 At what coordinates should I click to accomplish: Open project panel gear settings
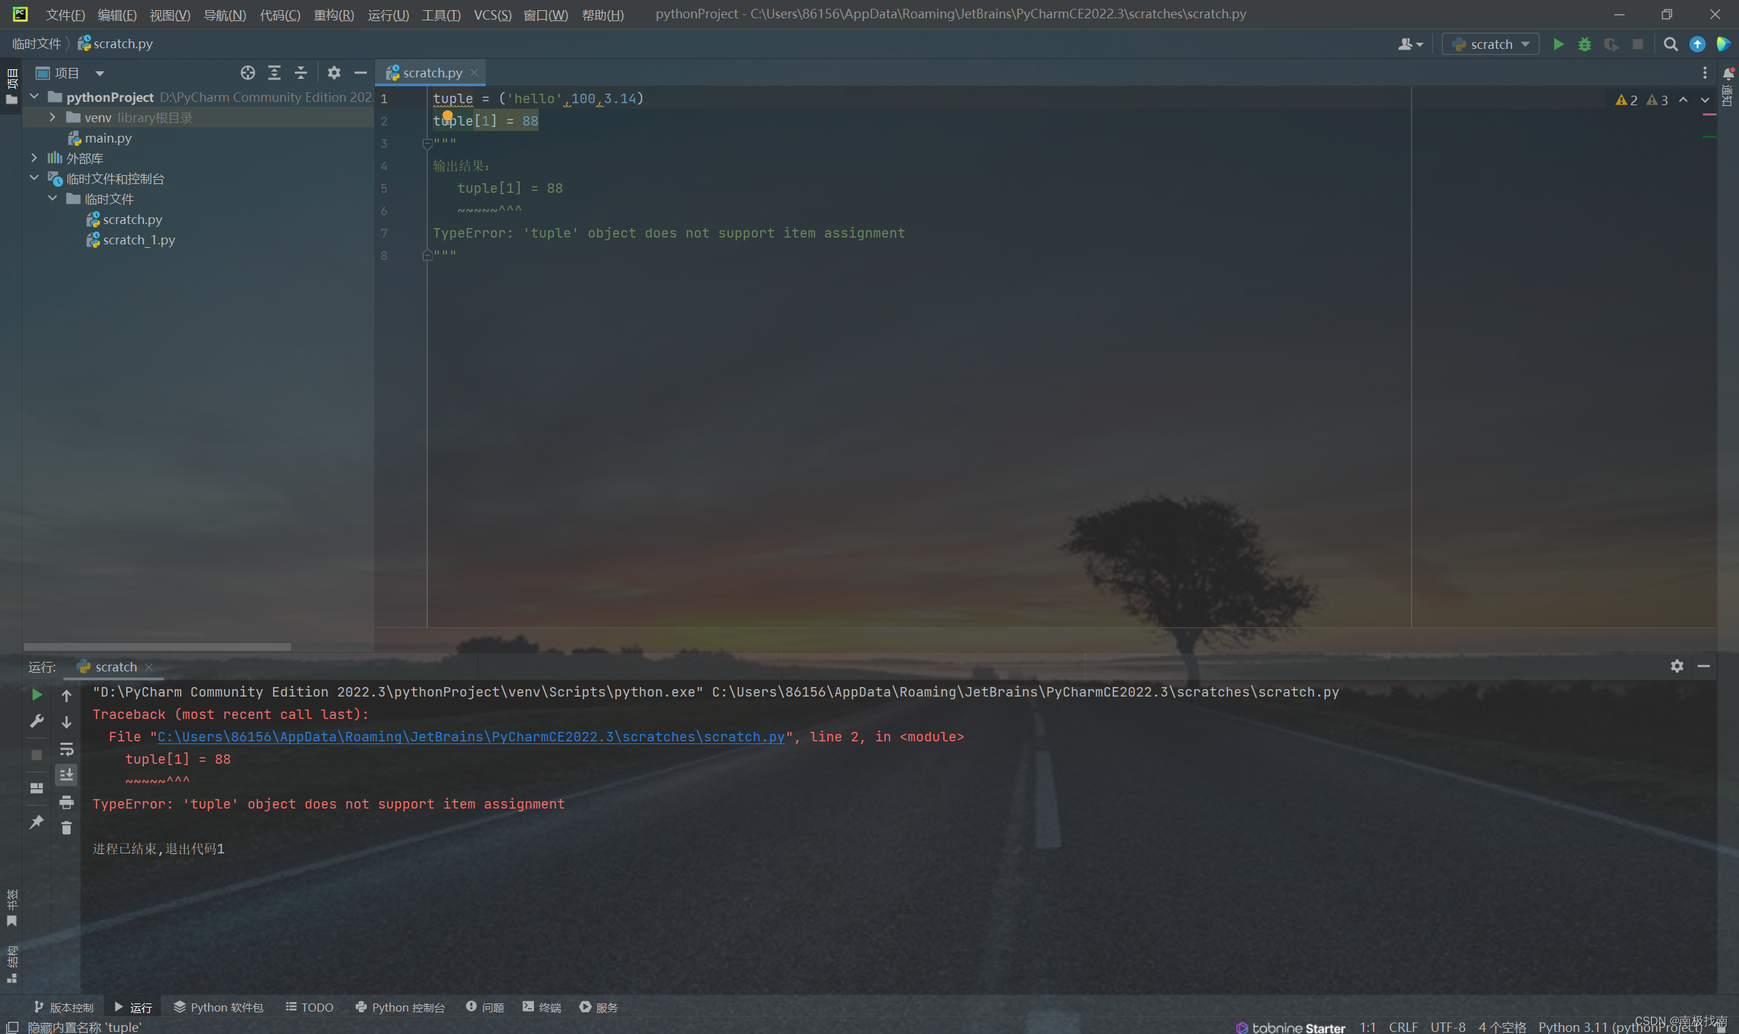(334, 73)
